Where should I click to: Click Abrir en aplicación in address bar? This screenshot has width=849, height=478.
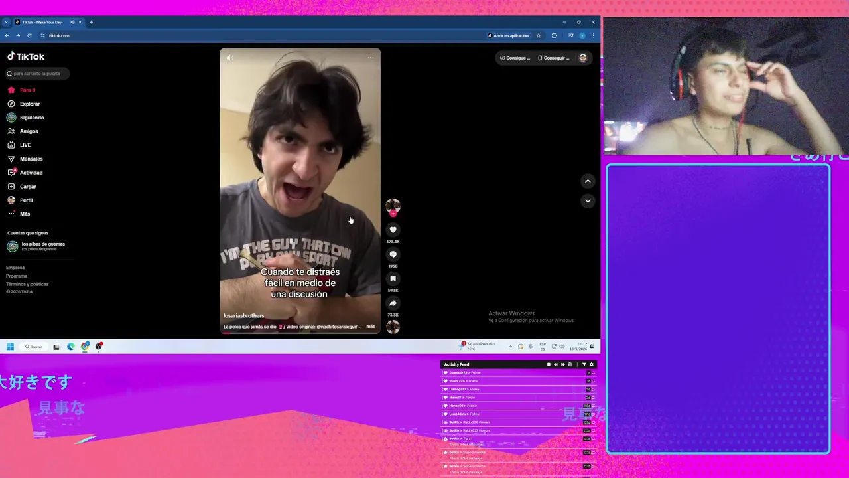click(x=508, y=36)
